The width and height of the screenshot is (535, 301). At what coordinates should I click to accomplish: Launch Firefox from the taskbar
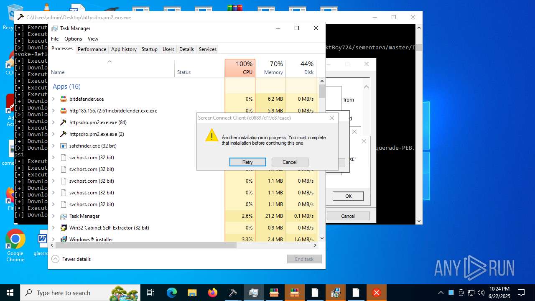212,293
